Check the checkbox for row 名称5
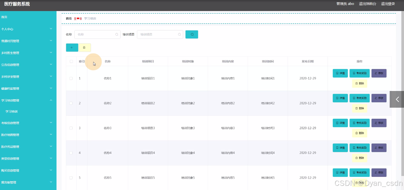The image size is (404, 190). click(71, 177)
